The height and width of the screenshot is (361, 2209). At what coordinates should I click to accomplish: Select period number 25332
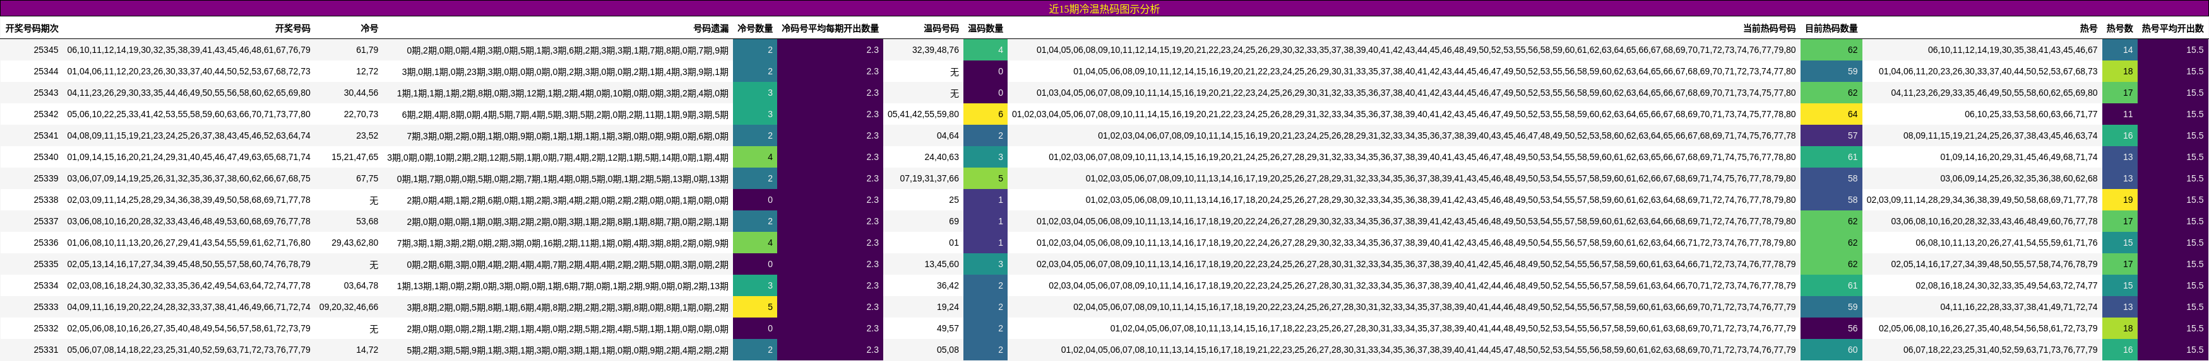click(46, 328)
